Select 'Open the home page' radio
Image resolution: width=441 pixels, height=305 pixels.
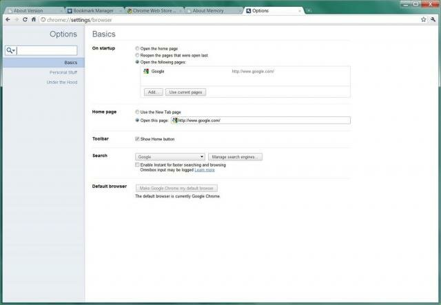(137, 48)
